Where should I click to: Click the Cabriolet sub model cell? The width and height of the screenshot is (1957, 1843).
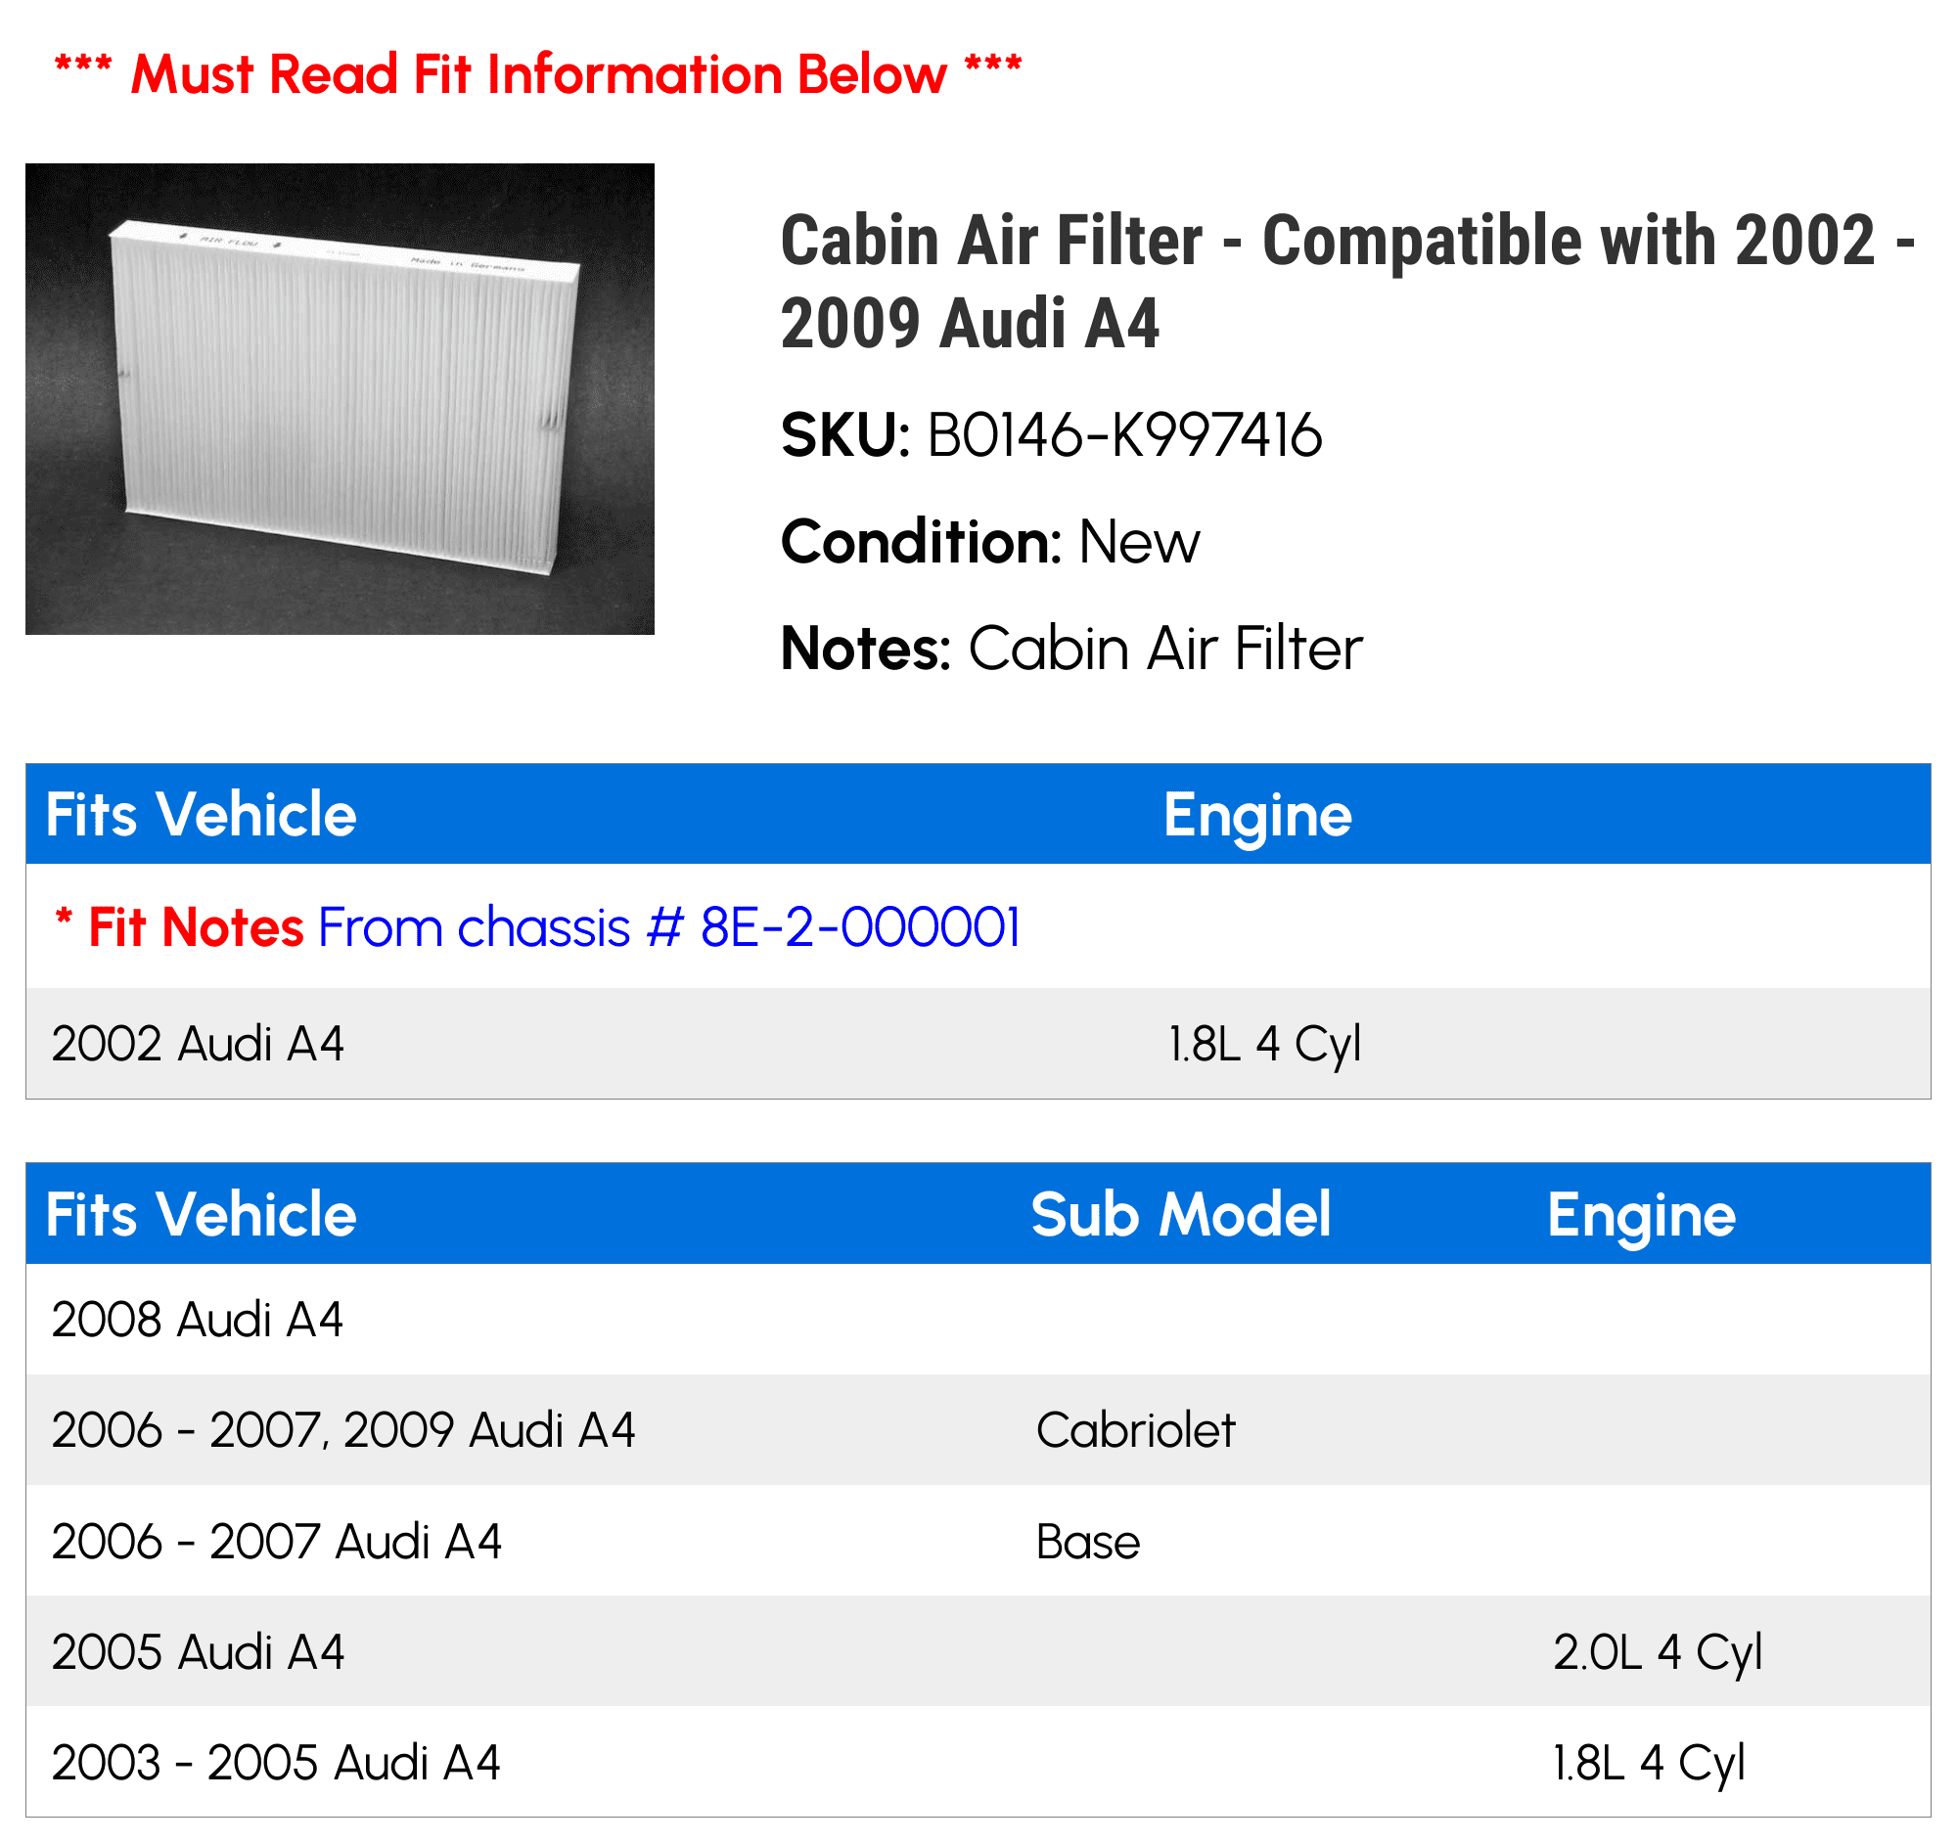[1135, 1430]
